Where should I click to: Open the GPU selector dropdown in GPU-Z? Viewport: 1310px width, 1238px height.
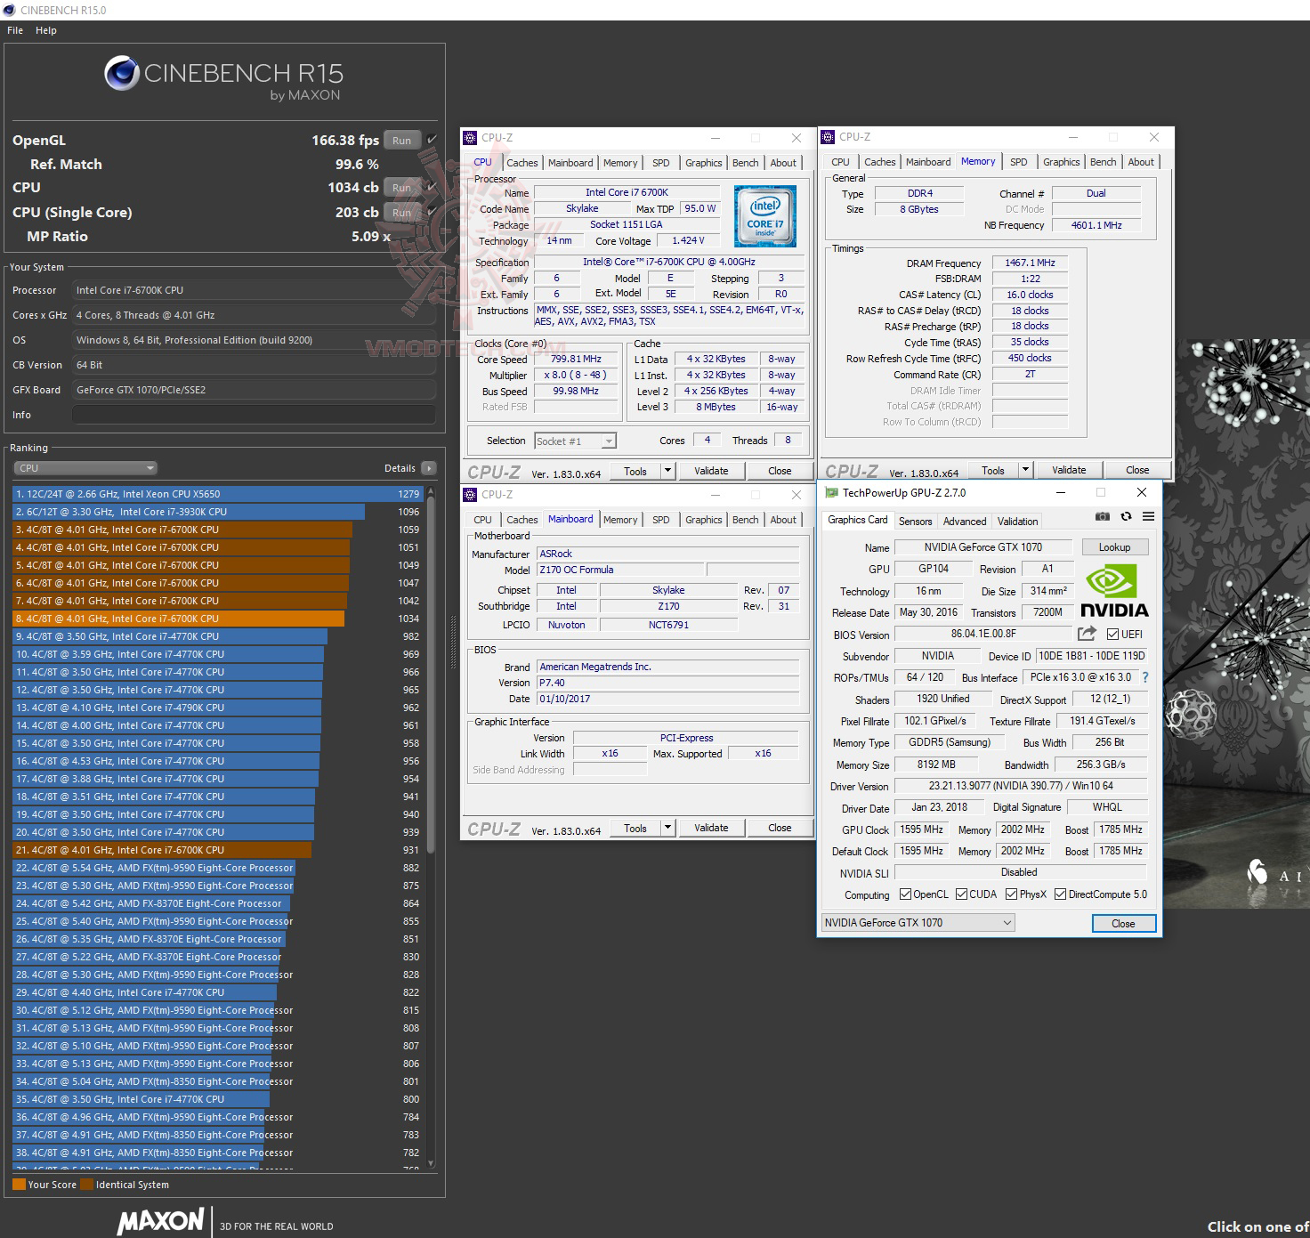click(918, 923)
